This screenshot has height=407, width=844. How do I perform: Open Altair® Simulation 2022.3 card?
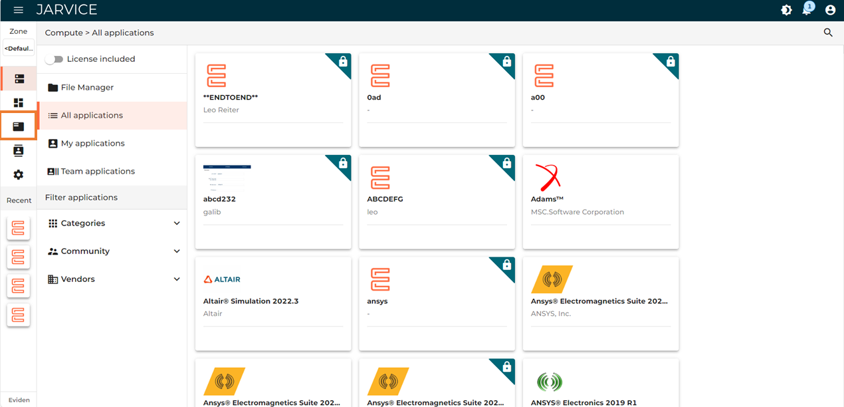(x=273, y=304)
